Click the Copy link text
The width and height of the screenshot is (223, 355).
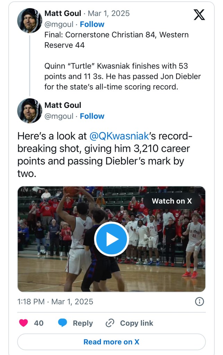pos(136,323)
